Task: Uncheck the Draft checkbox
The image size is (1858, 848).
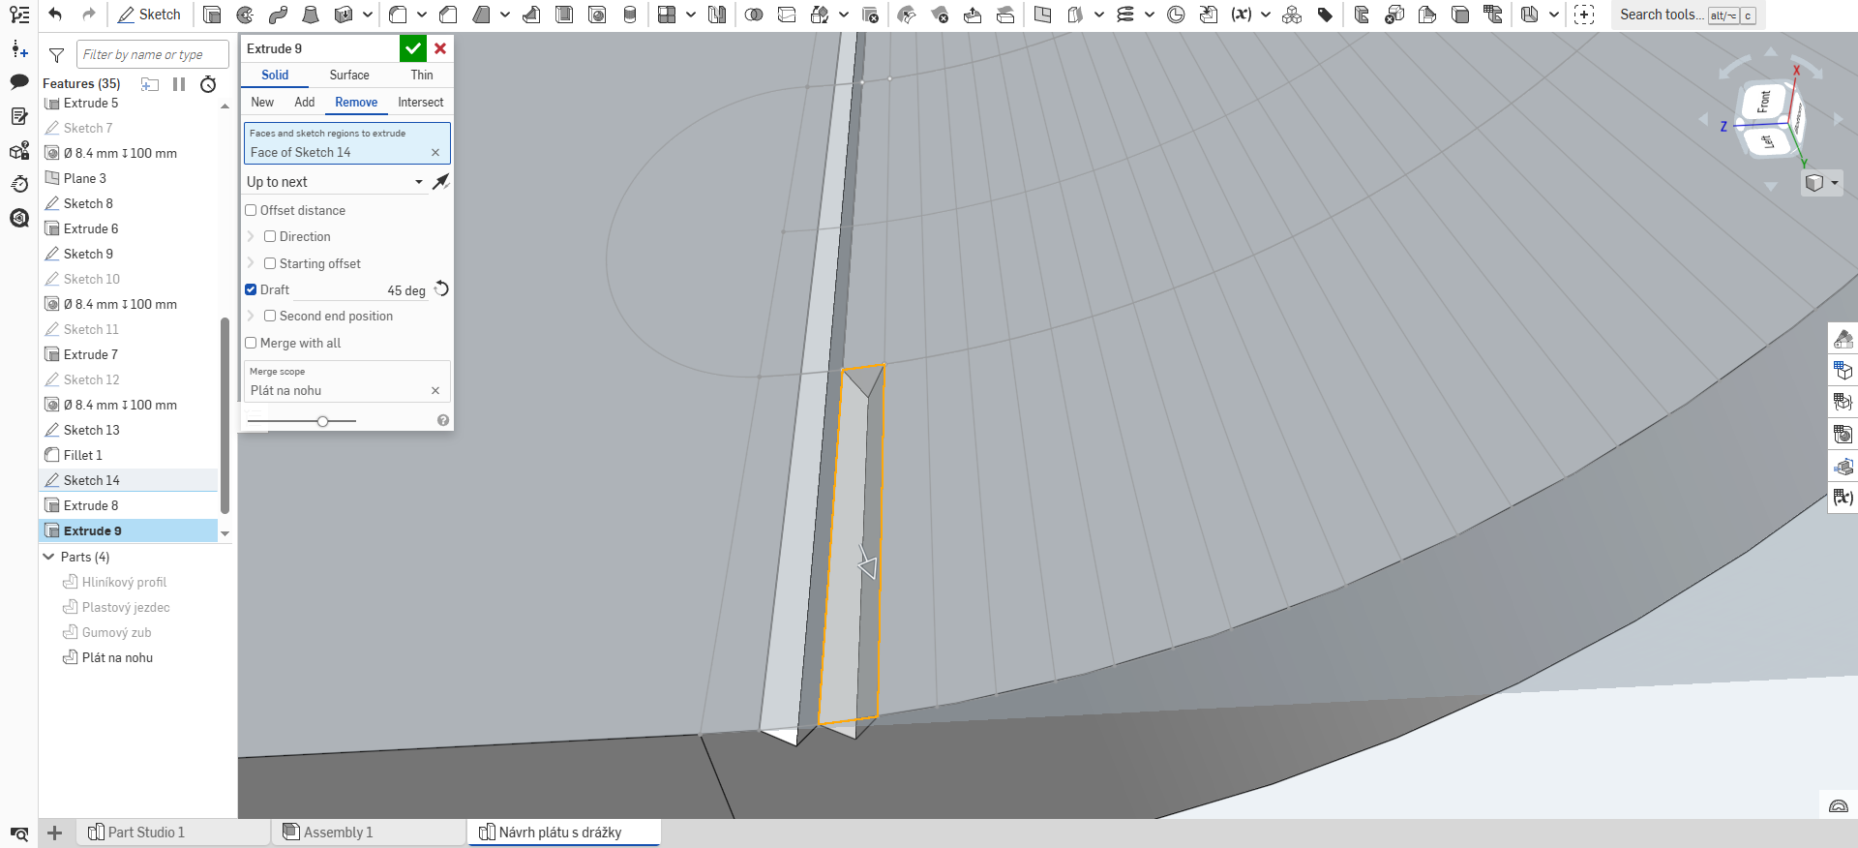Action: pyautogui.click(x=251, y=289)
